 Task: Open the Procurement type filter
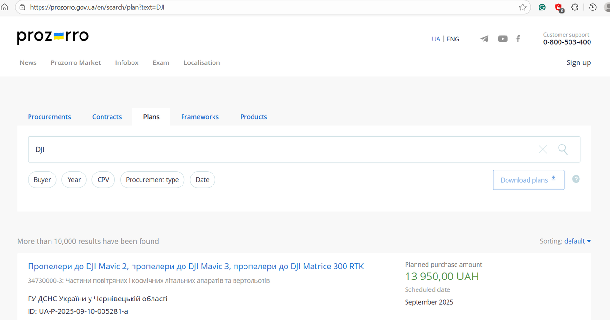(x=152, y=180)
